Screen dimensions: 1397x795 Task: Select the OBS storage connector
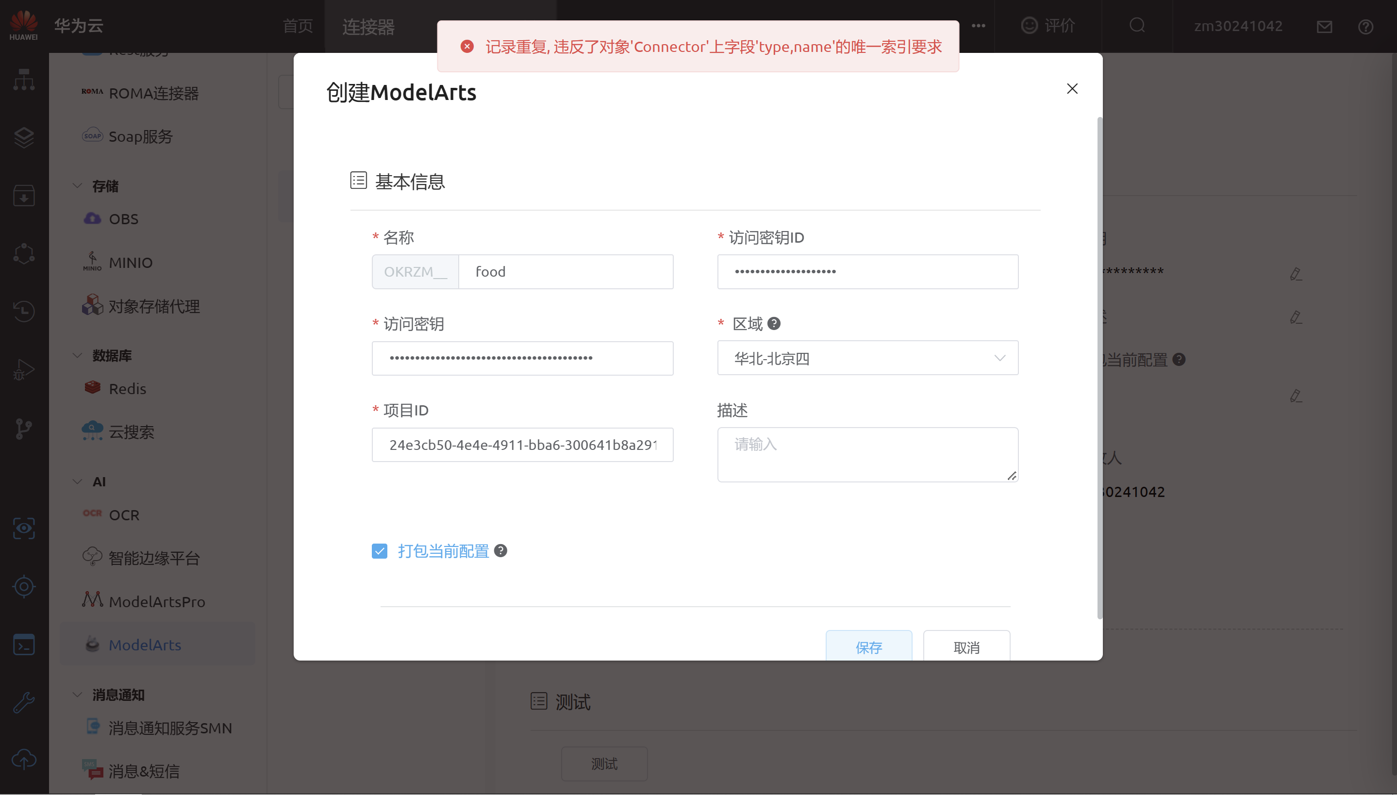123,219
